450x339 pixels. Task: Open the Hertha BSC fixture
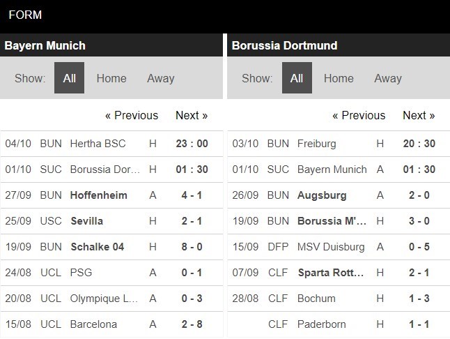pos(98,144)
